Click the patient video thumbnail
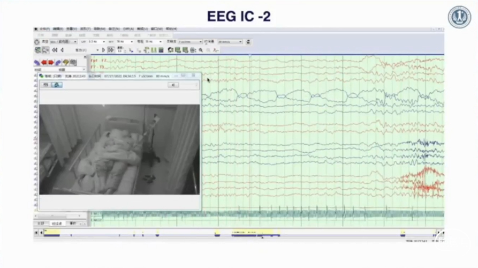The width and height of the screenshot is (478, 268). click(119, 150)
